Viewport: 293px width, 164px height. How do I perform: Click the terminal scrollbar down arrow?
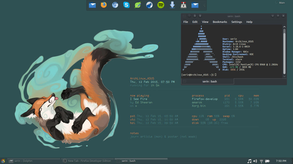[284, 76]
